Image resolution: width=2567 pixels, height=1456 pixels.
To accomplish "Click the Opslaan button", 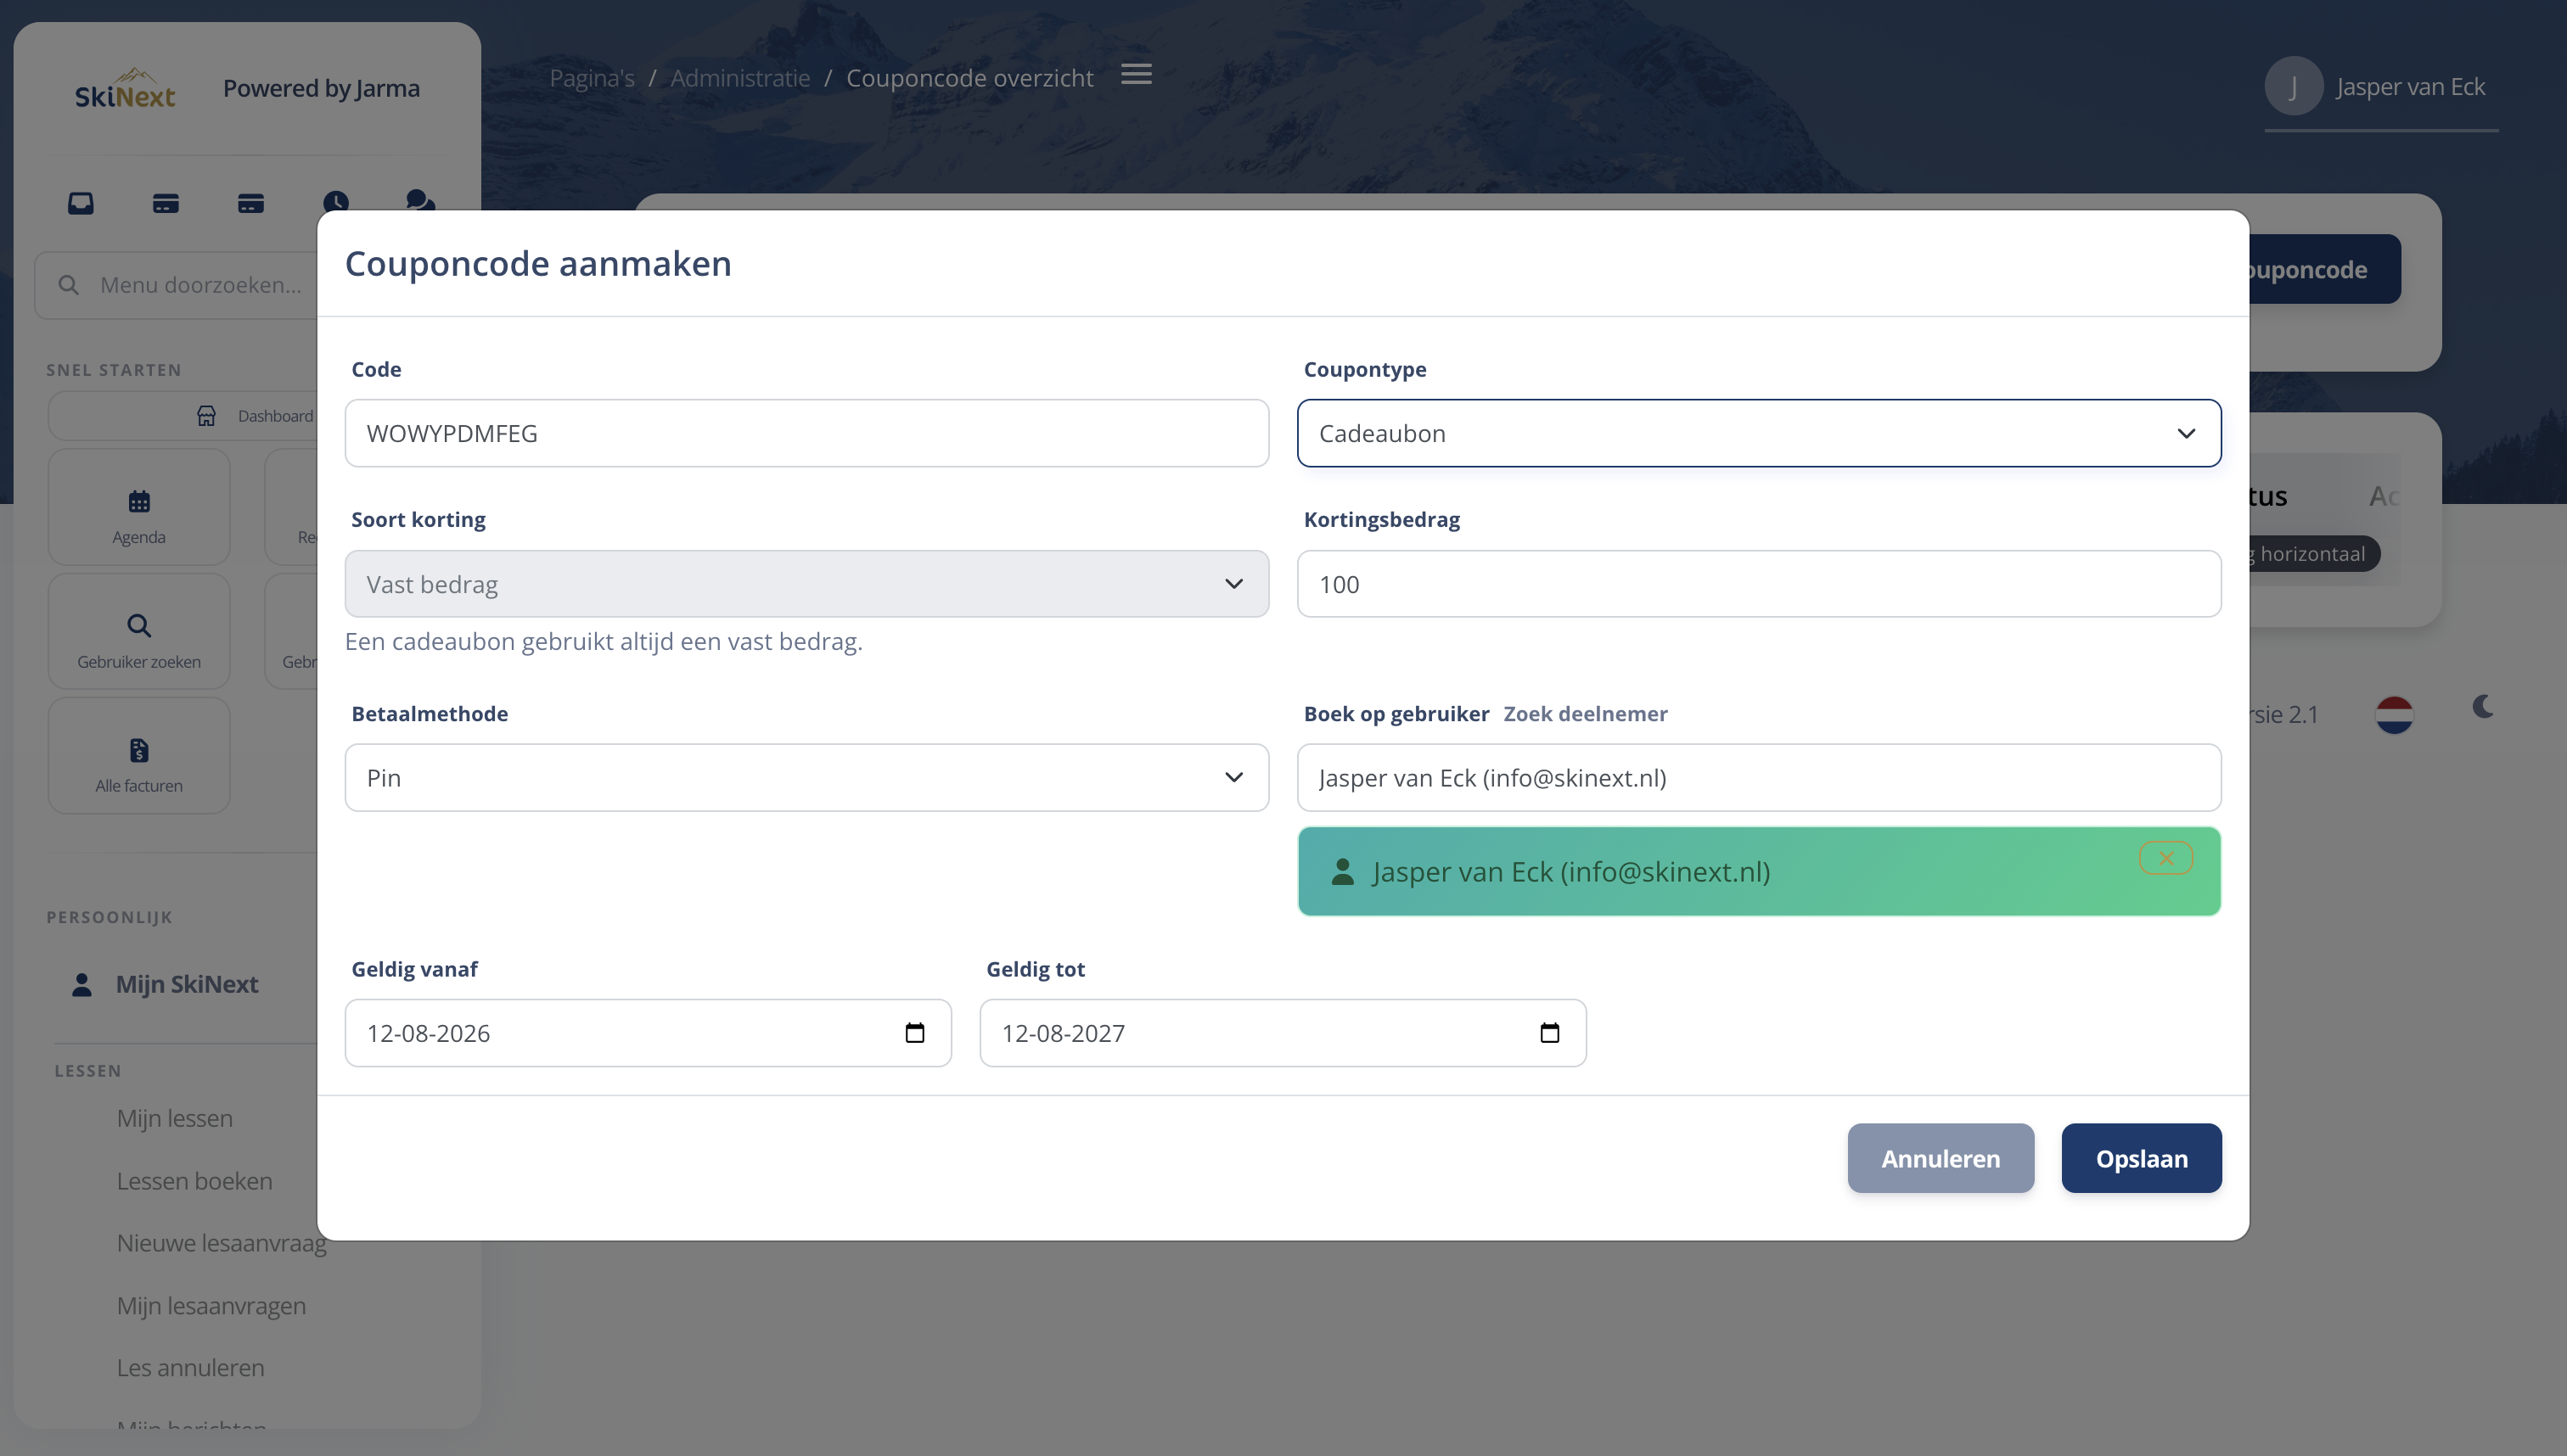I will [x=2142, y=1158].
